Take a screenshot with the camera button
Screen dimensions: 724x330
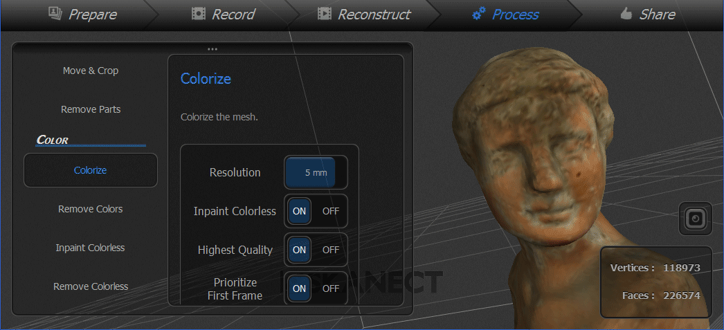(695, 219)
